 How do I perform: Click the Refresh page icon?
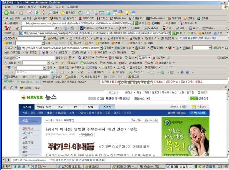(36, 12)
